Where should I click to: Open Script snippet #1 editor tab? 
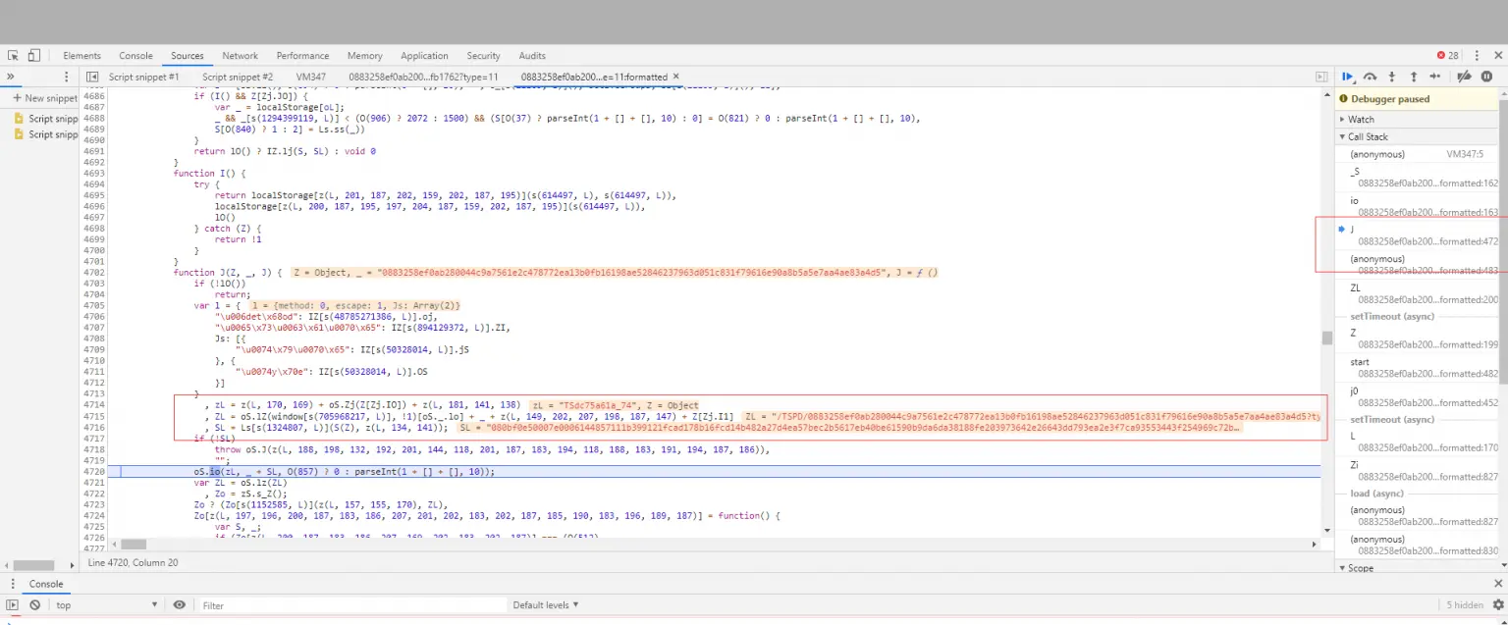click(143, 77)
